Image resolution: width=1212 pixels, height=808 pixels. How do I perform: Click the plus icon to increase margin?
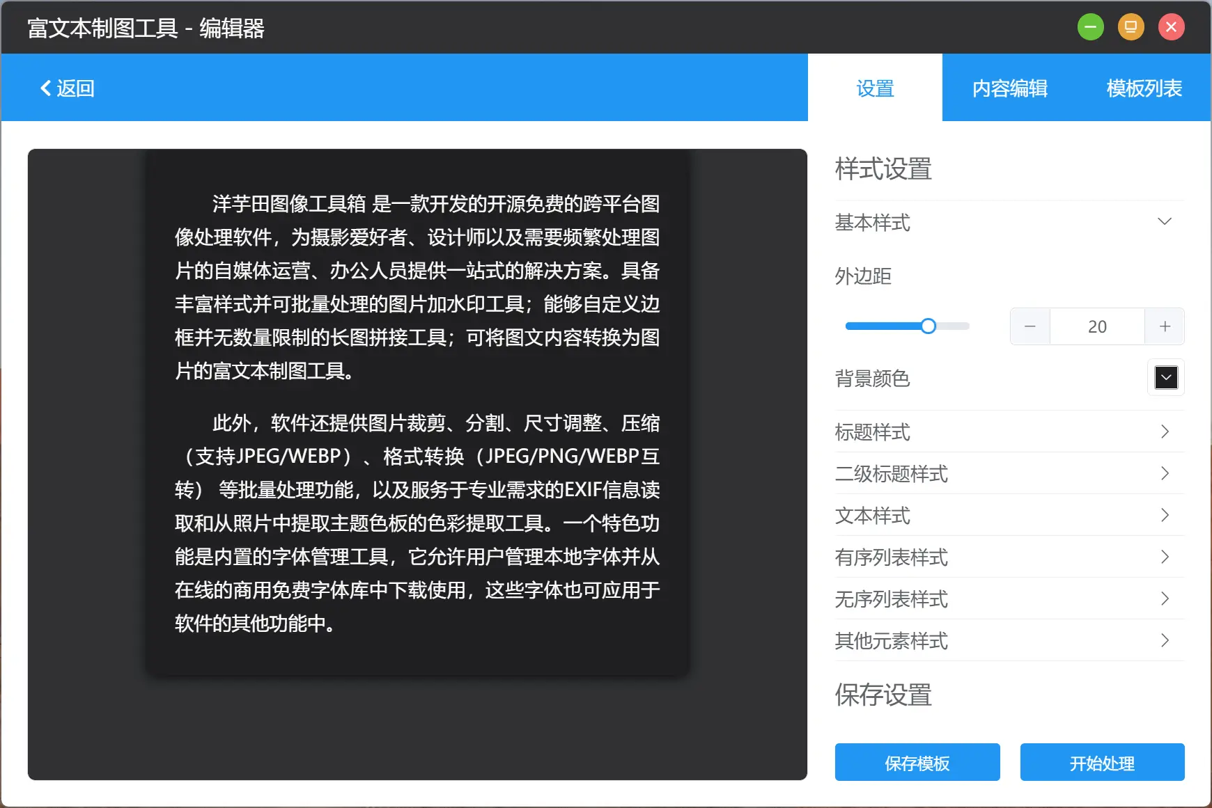1163,326
